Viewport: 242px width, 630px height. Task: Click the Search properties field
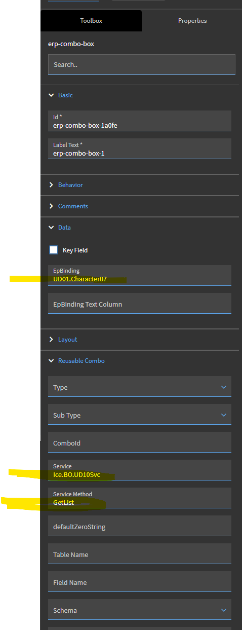[x=142, y=65]
